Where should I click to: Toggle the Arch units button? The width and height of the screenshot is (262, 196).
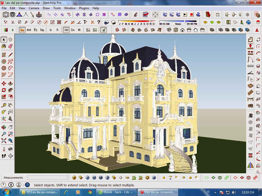point(29,30)
